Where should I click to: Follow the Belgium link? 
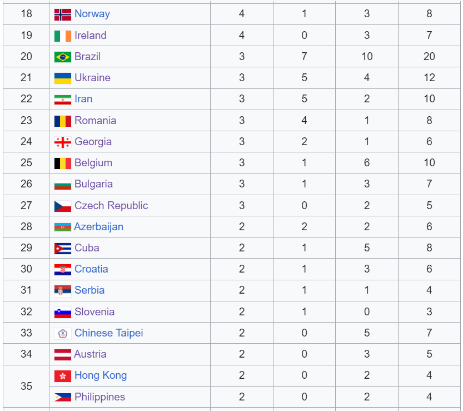(93, 163)
